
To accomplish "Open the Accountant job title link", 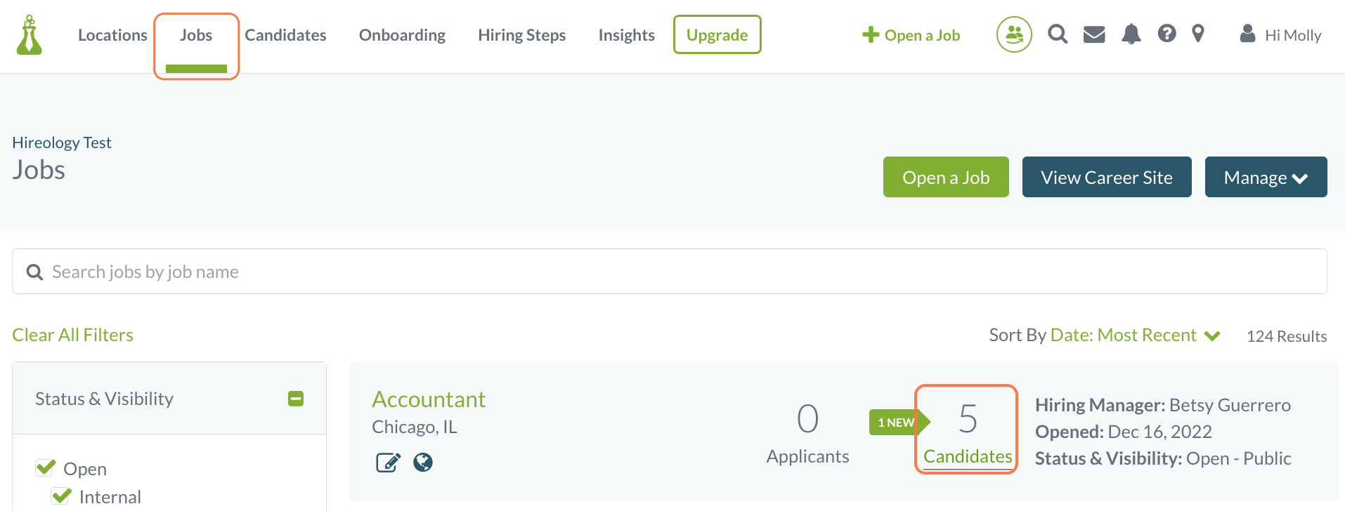I will [429, 399].
